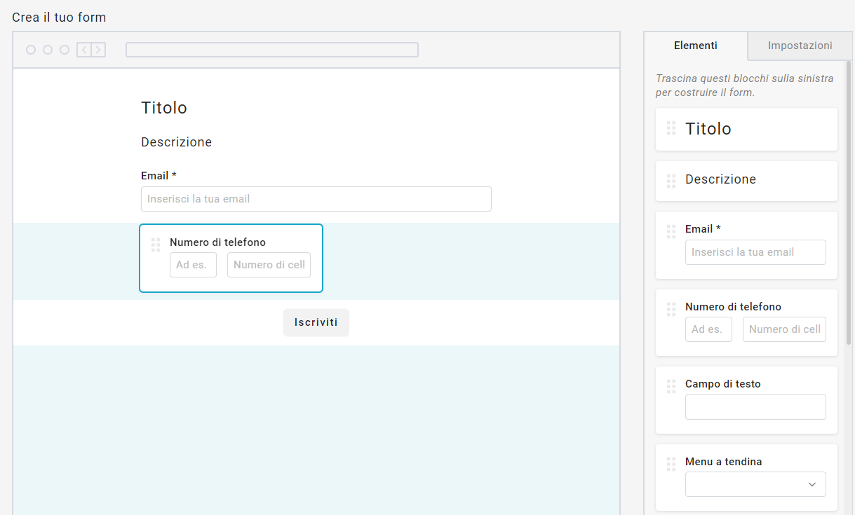Click the 'Ad es.' prefix field in form canvas
Screen dimensions: 855x515
pos(193,265)
